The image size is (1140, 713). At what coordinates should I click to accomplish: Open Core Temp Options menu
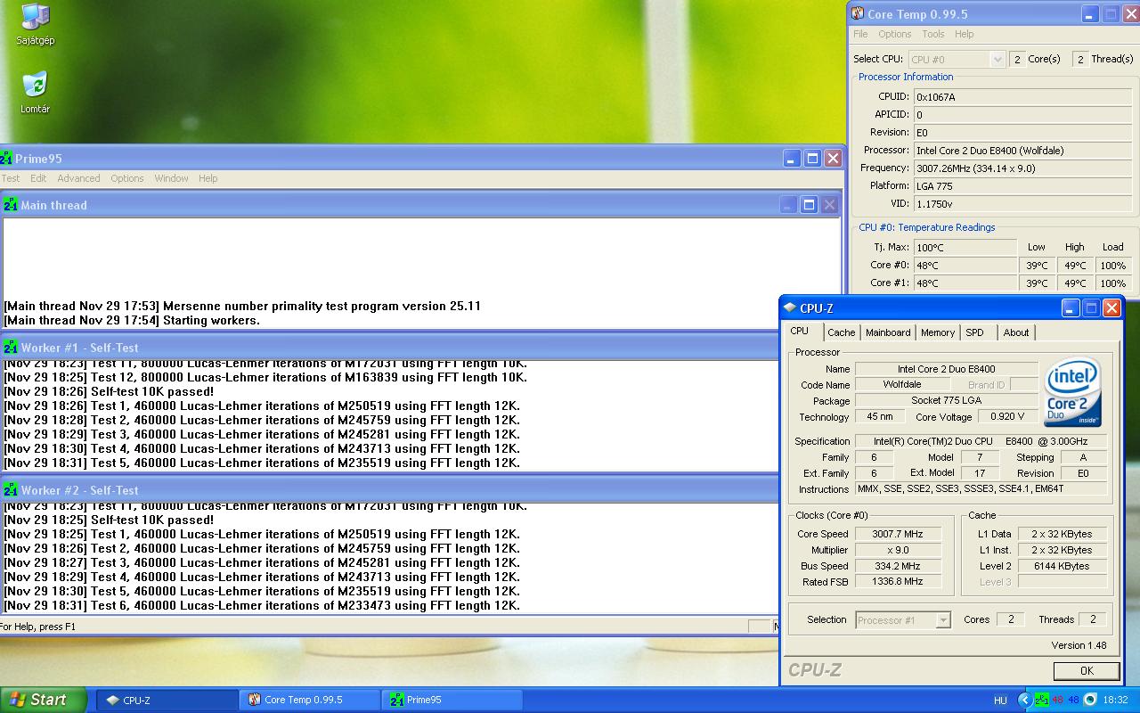[894, 34]
